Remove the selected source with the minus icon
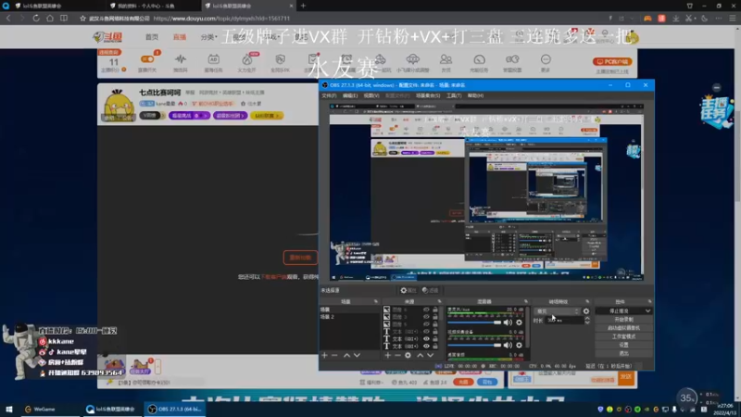Viewport: 741px width, 417px height. pos(397,355)
